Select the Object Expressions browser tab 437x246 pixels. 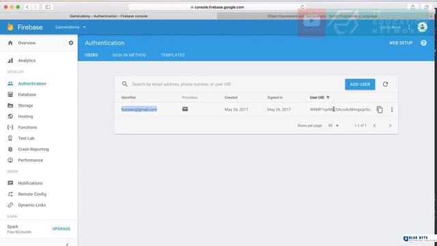tap(323, 16)
